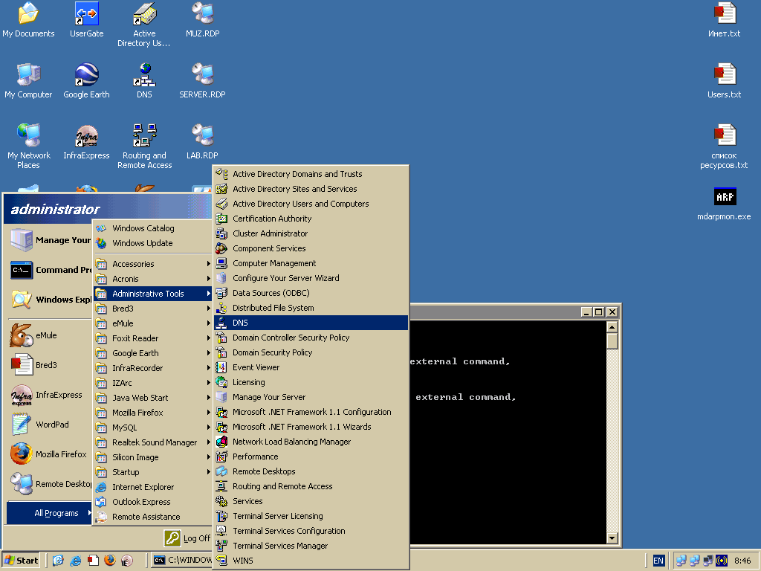Screen dimensions: 761x571
Task: Open Manage Your Server in Administrative Tools
Action: click(311, 397)
